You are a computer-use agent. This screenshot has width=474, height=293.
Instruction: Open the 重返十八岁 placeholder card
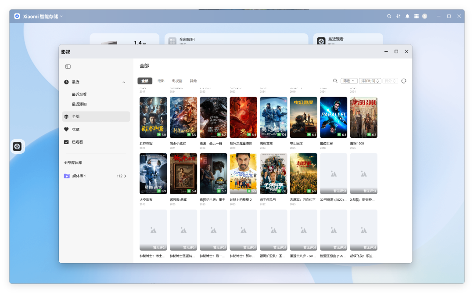coord(304,230)
